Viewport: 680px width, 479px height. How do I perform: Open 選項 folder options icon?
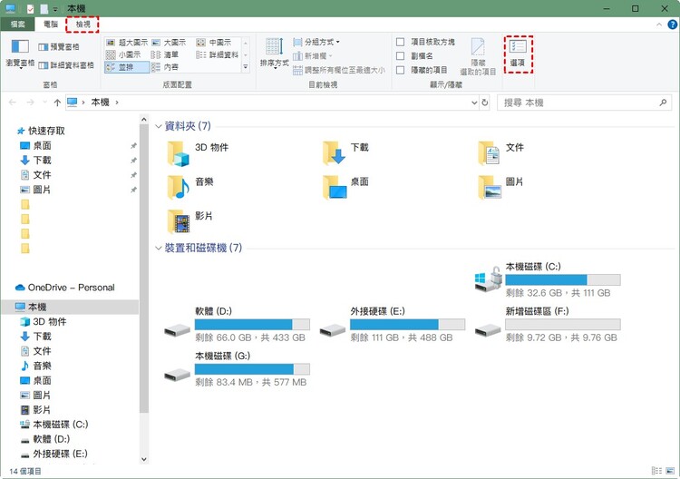(518, 46)
